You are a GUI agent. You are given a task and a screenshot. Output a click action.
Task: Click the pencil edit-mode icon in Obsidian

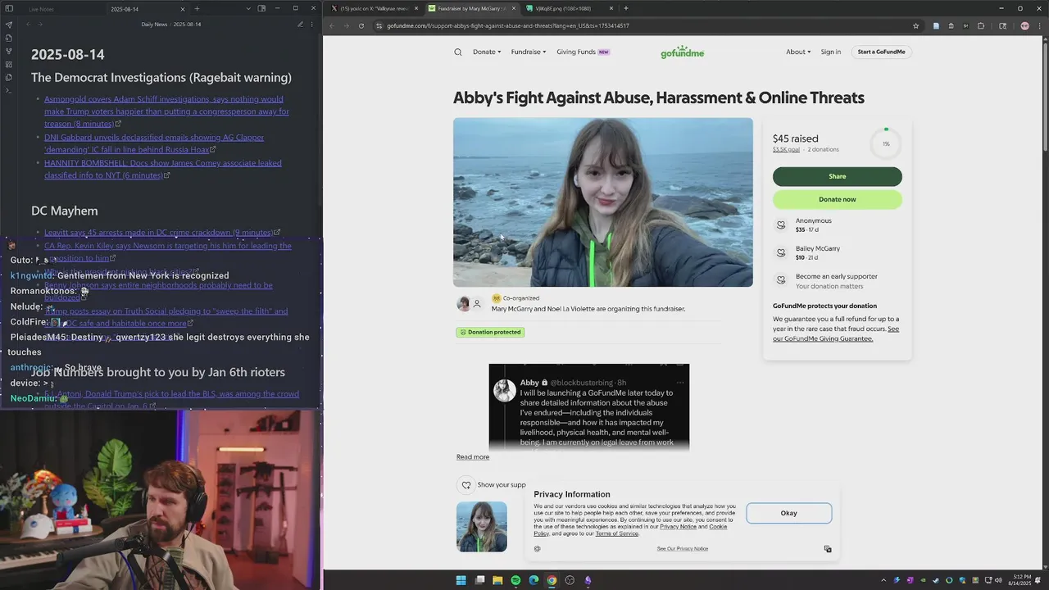tap(300, 25)
